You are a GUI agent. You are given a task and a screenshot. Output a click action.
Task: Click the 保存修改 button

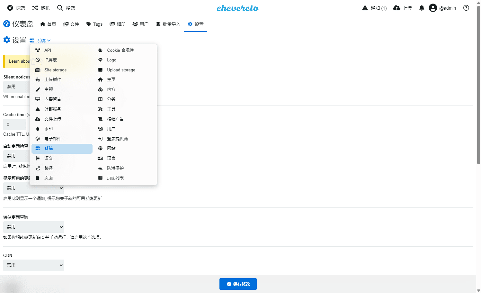tap(238, 284)
